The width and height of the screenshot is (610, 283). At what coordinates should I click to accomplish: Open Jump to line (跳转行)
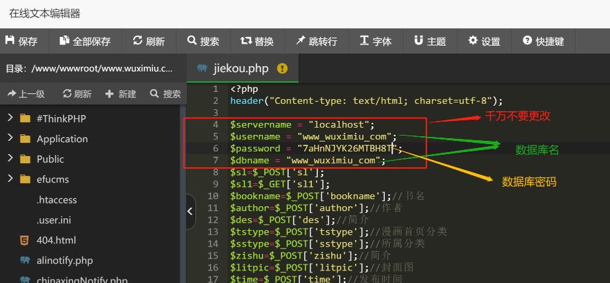[317, 42]
